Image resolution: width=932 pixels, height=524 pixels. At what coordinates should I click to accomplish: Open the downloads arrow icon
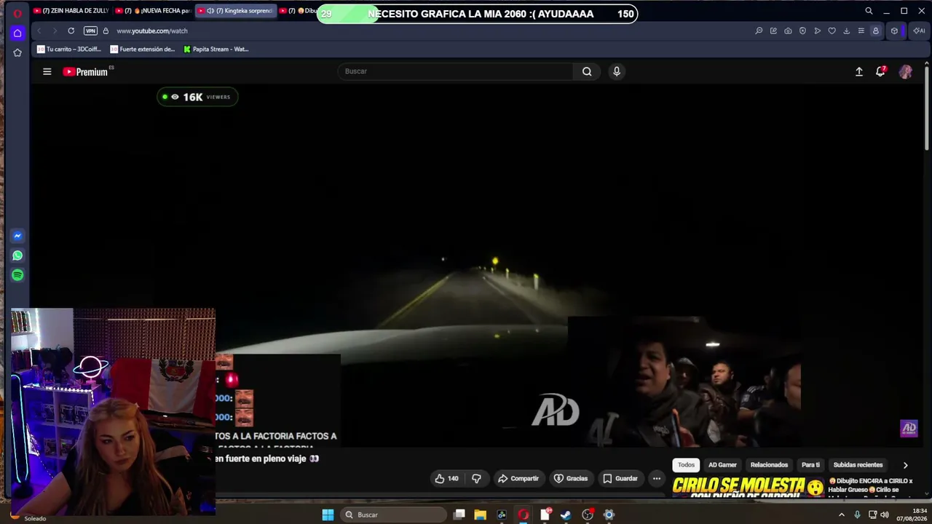(846, 31)
